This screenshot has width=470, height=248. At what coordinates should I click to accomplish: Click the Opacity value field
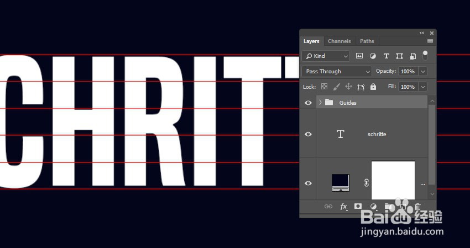pos(408,72)
